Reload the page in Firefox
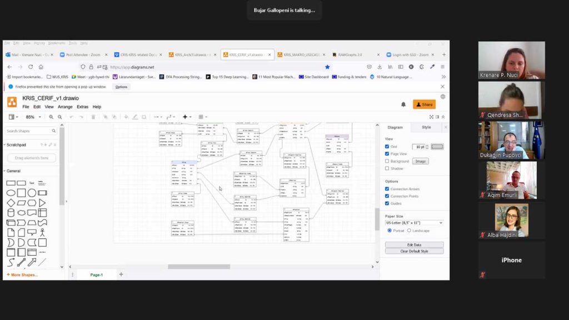 point(31,67)
